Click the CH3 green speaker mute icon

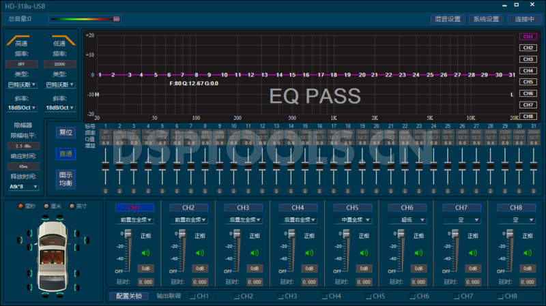[x=255, y=253]
